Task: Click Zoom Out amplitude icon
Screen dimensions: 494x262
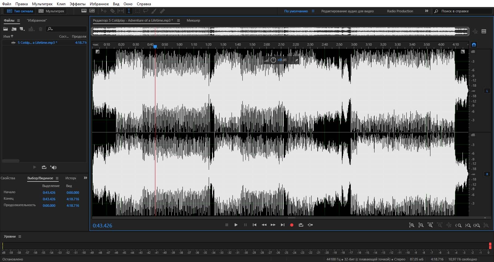Action: click(x=421, y=225)
